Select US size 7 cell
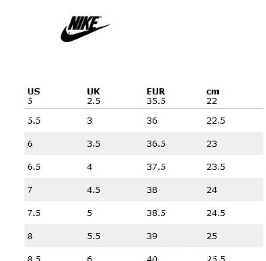 30,190
